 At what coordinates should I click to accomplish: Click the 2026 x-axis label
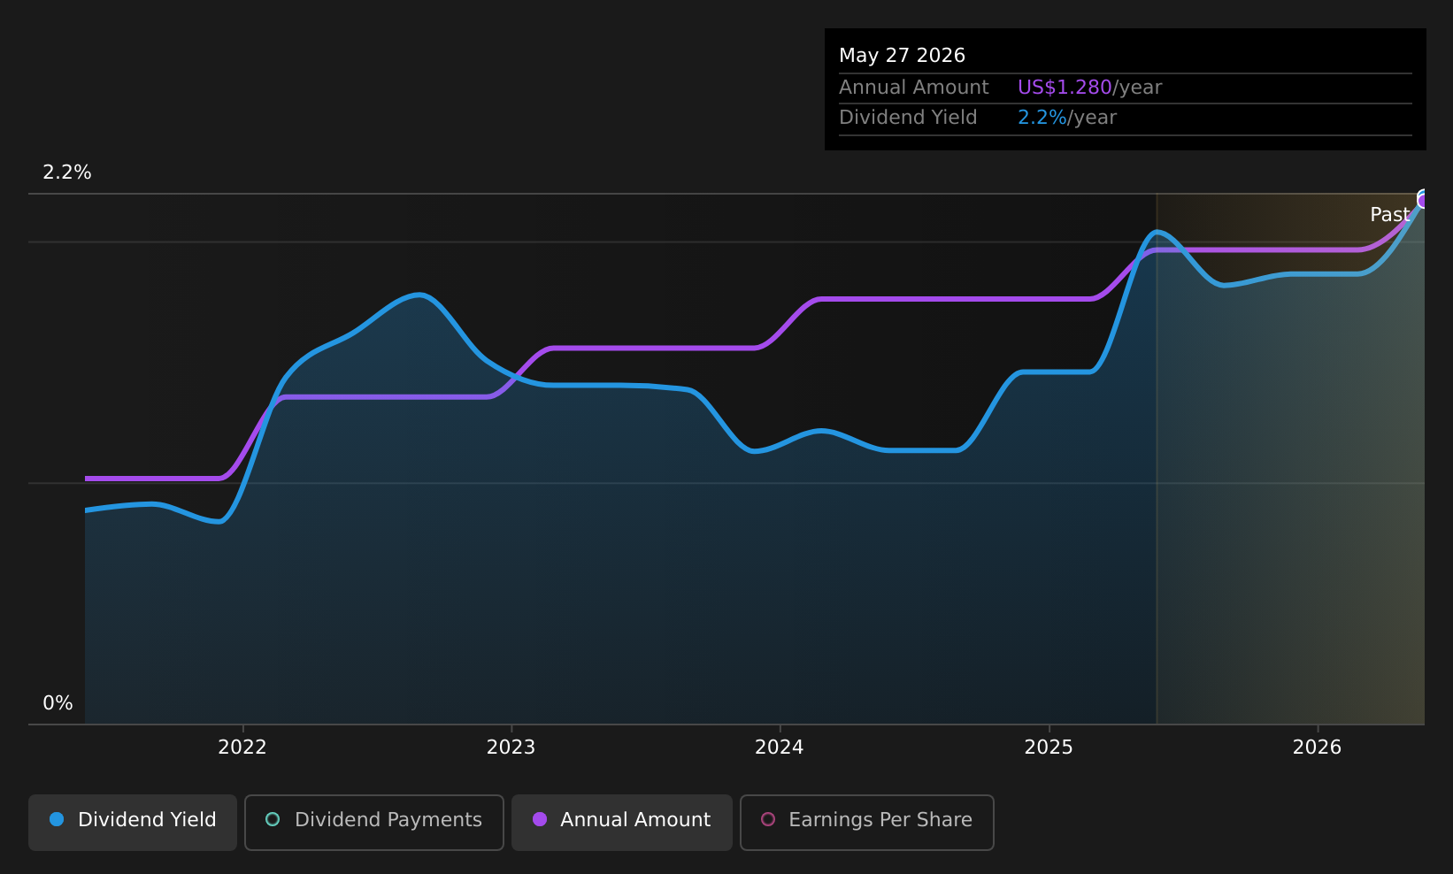pos(1318,747)
